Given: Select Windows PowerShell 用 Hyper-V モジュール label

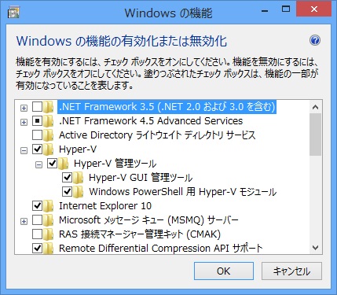Looking at the screenshot, I should (182, 192).
